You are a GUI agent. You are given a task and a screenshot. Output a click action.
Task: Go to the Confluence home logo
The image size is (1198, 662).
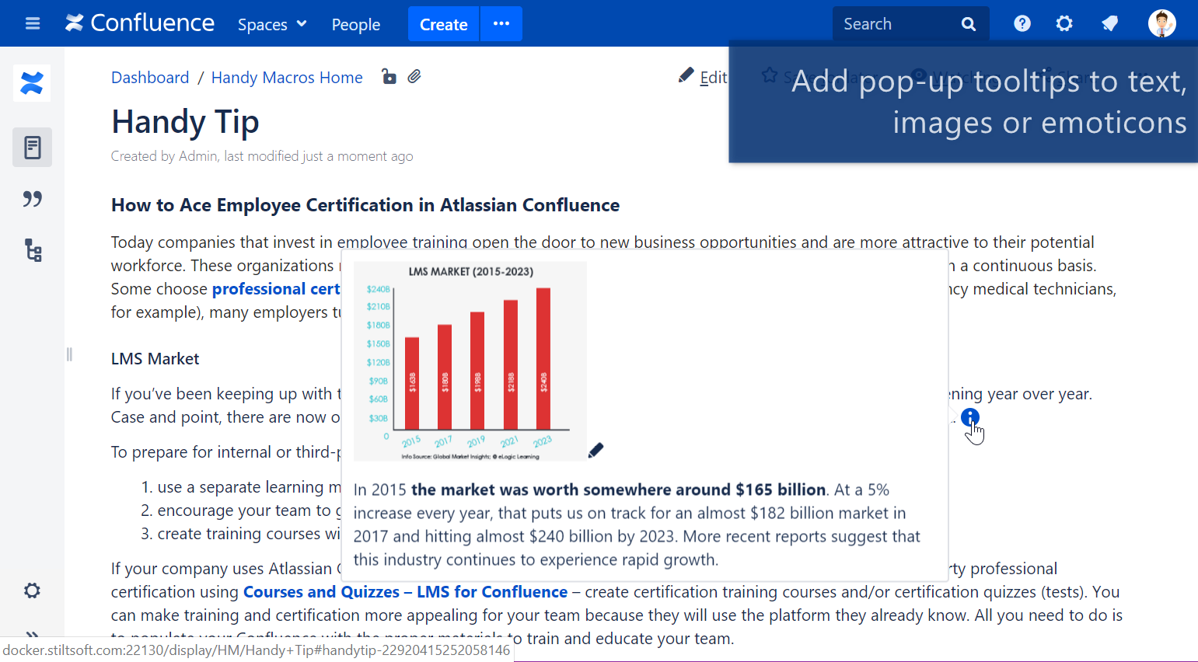click(140, 23)
